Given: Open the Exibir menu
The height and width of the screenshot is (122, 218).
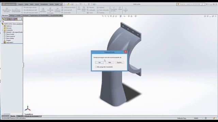Looking at the screenshot, I should [32, 4].
